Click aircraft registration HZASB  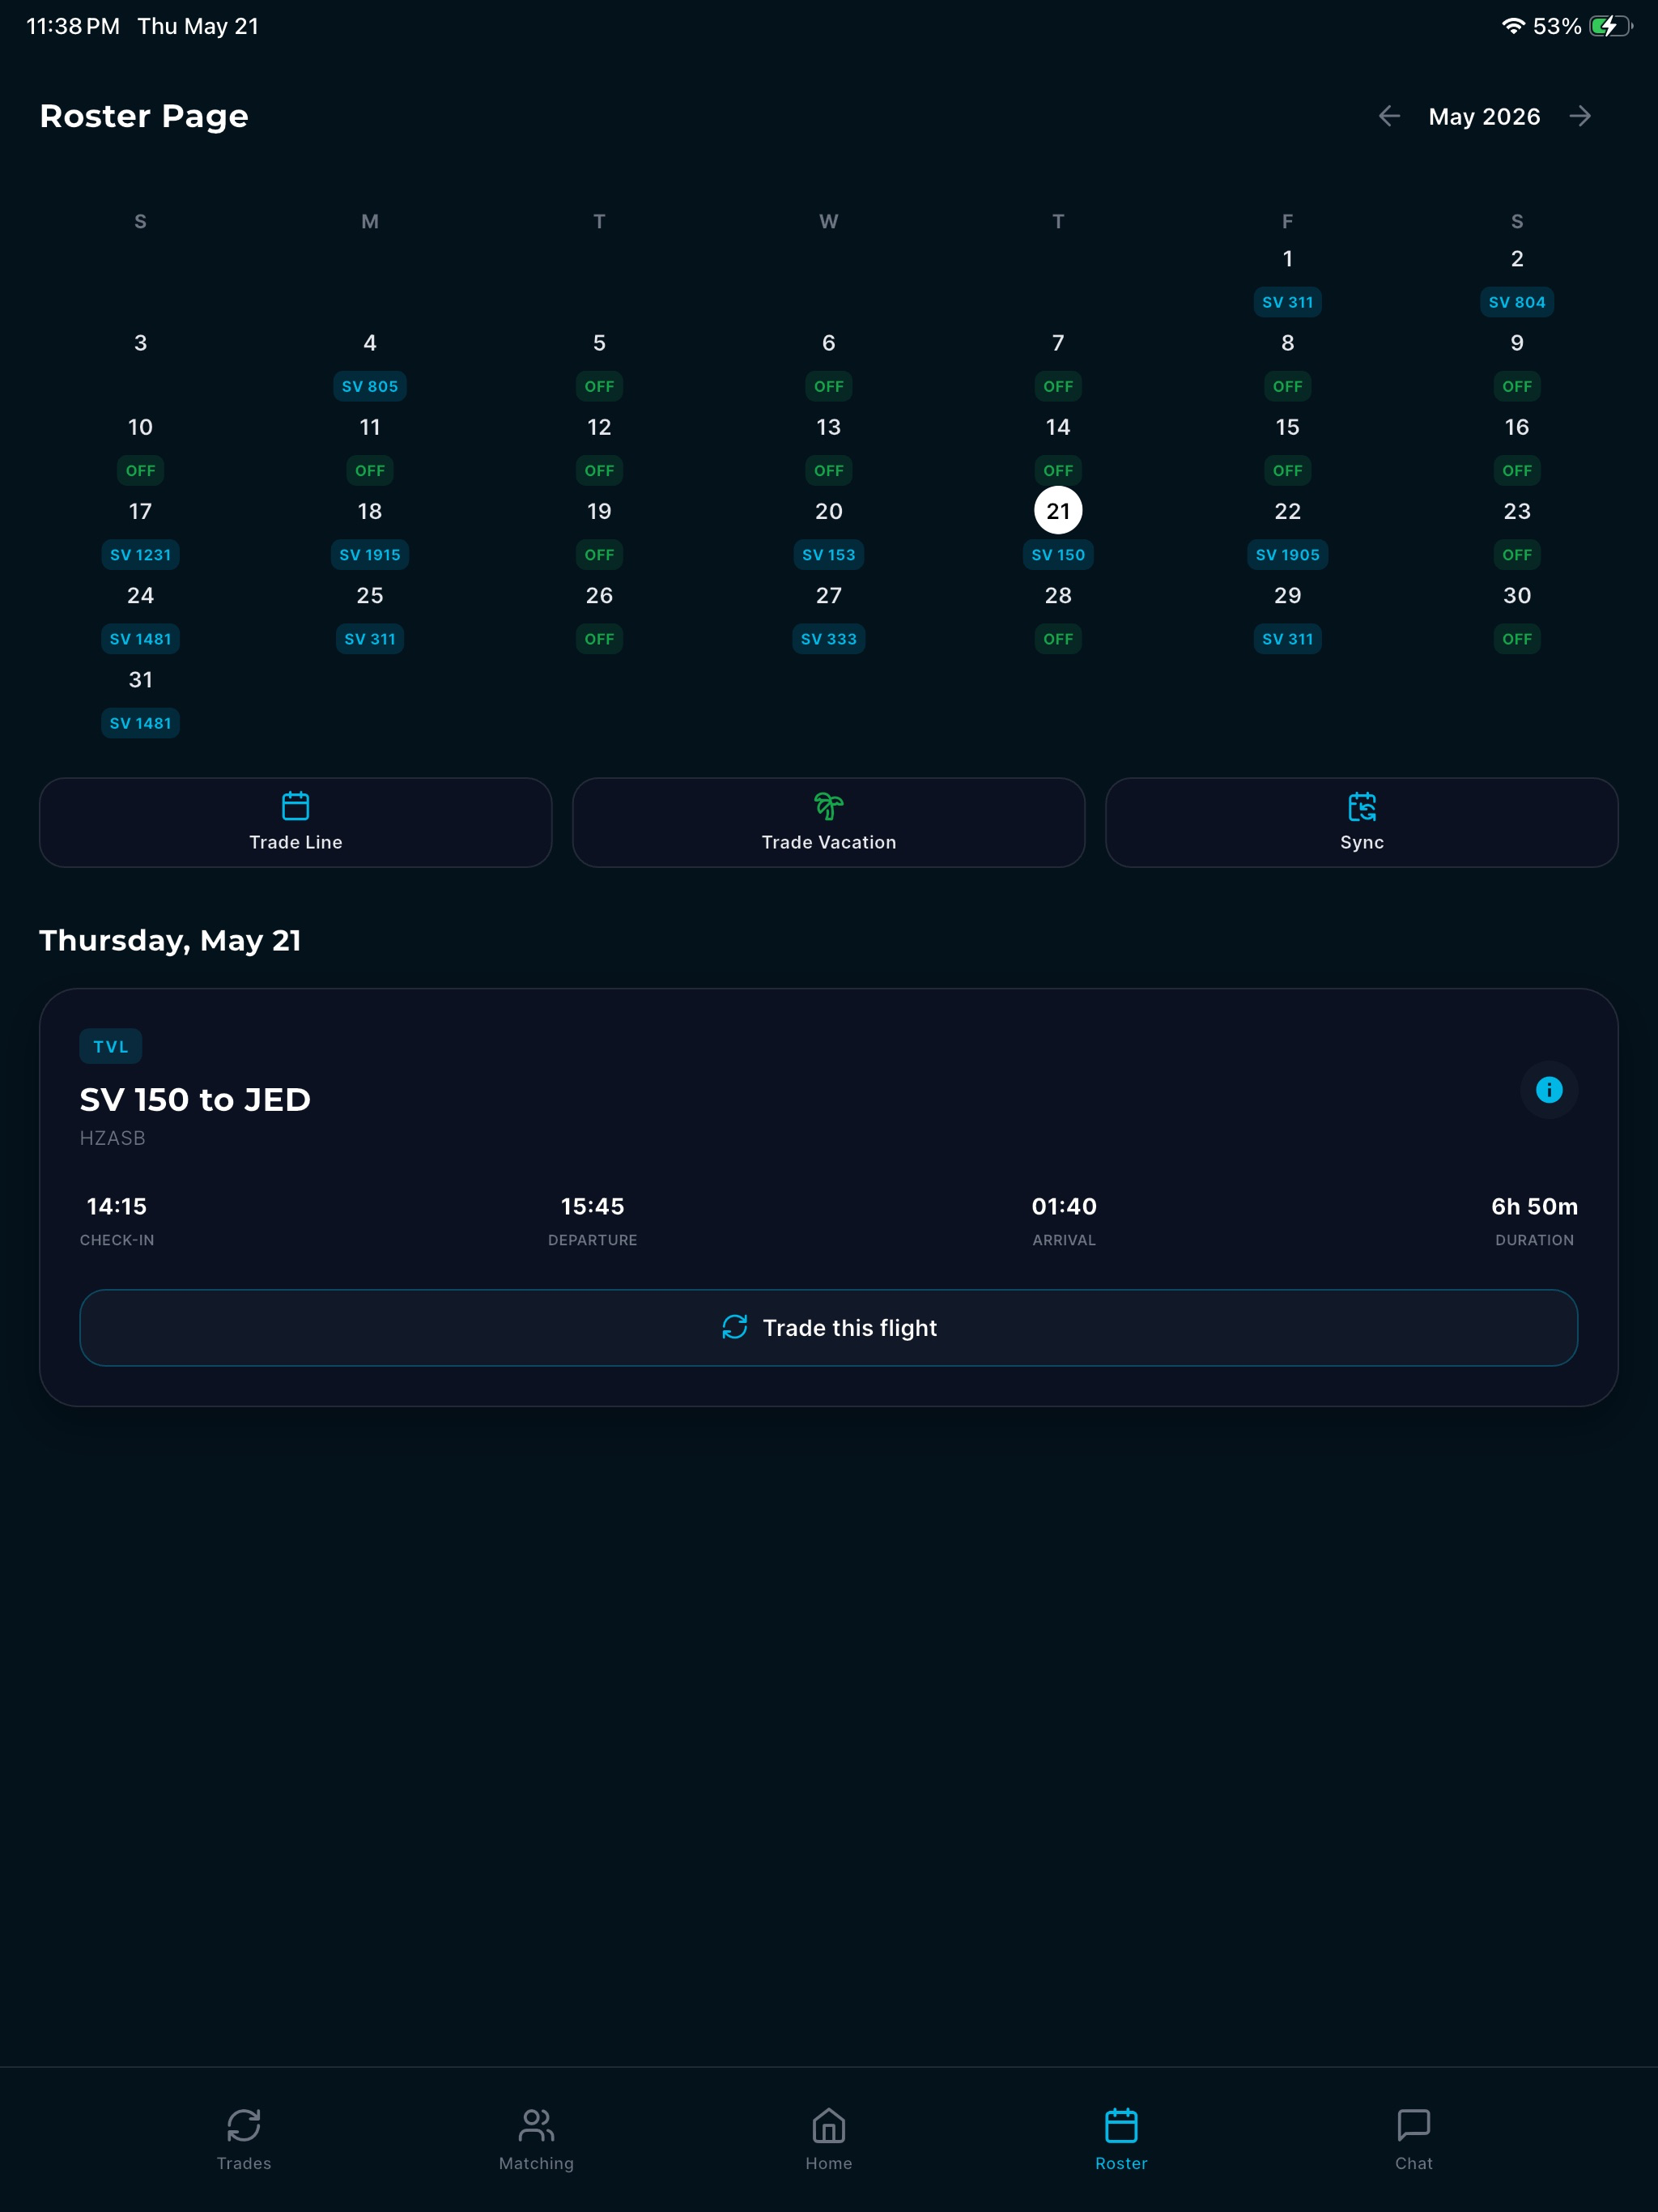pyautogui.click(x=113, y=1138)
